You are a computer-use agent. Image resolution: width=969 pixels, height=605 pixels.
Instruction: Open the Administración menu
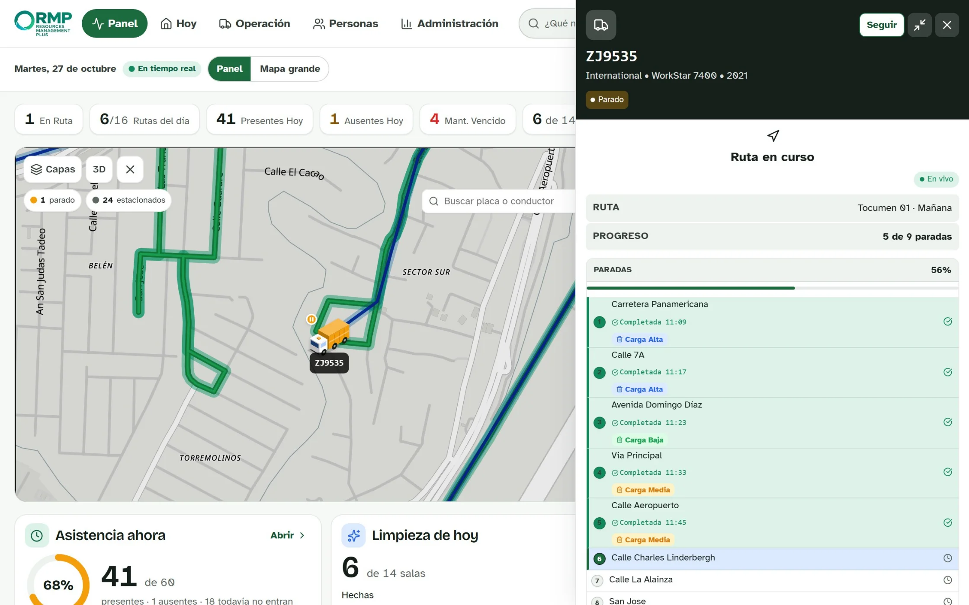449,23
